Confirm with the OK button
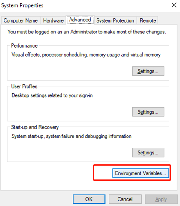Image resolution: width=180 pixels, height=206 pixels. pos(89,199)
